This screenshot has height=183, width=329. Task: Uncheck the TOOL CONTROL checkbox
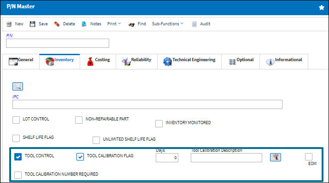point(18,157)
